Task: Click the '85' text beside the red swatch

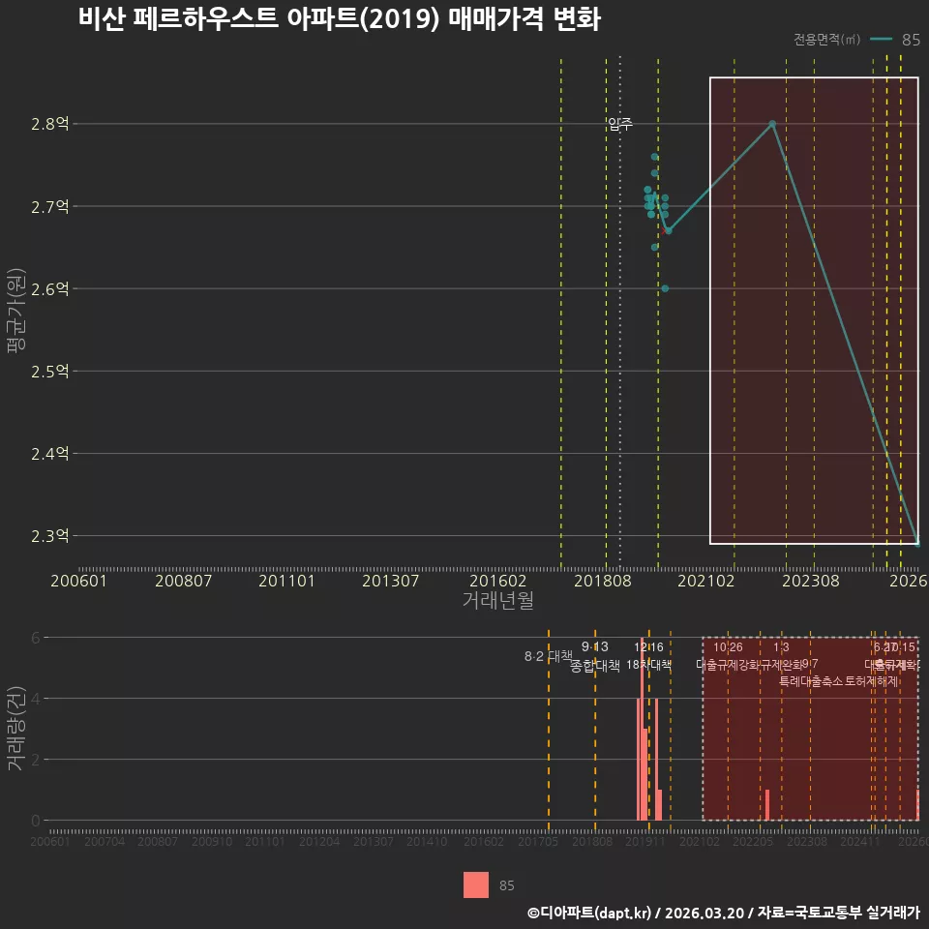Action: [x=506, y=885]
